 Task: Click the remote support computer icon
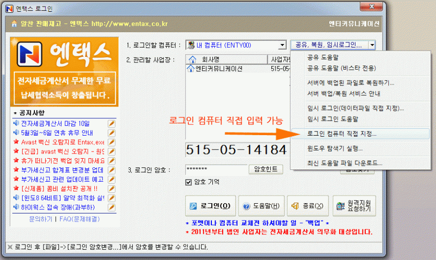tap(341, 206)
